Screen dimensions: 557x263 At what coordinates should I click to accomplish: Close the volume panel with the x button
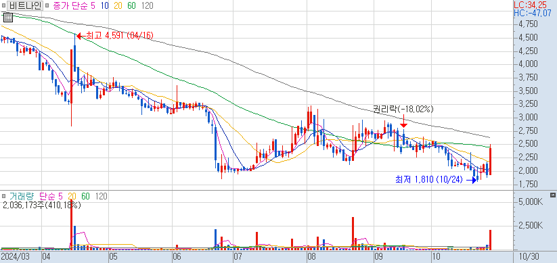coord(552,195)
